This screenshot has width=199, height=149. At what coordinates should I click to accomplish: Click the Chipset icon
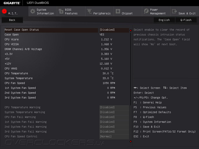pyautogui.click(x=118, y=11)
